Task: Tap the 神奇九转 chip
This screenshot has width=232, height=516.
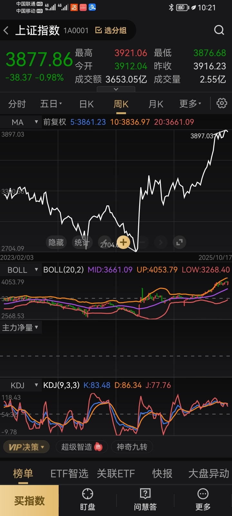Action: coord(132,447)
